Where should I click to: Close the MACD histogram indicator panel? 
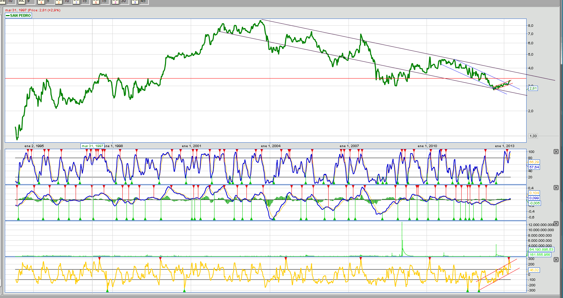(x=556, y=188)
